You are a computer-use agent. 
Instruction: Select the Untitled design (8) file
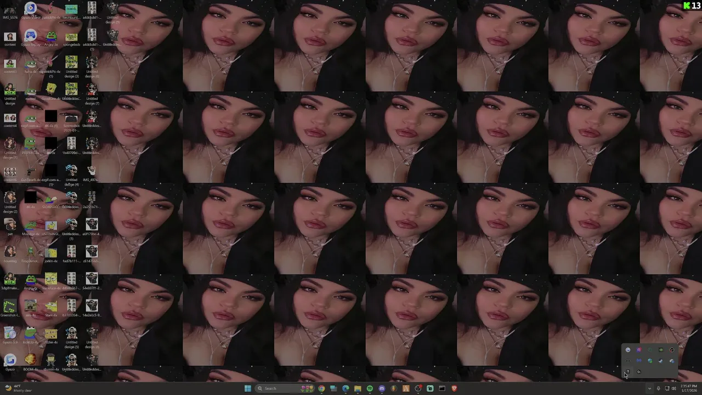point(92,337)
